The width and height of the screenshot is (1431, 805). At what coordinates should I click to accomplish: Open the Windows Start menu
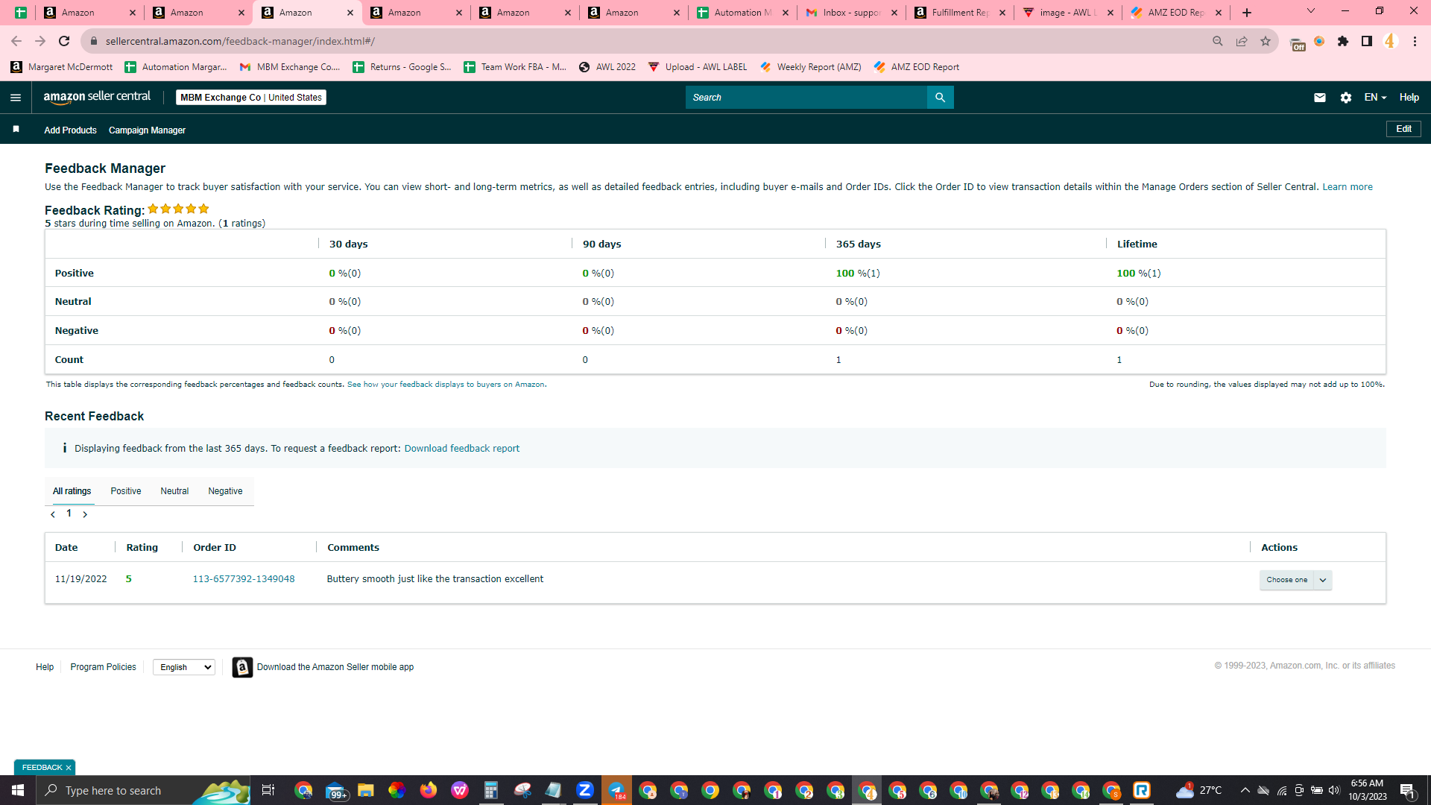point(18,790)
